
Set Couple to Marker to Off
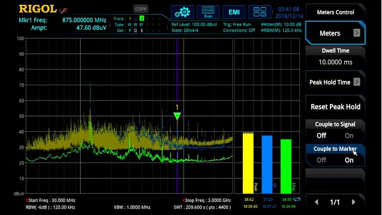321,160
